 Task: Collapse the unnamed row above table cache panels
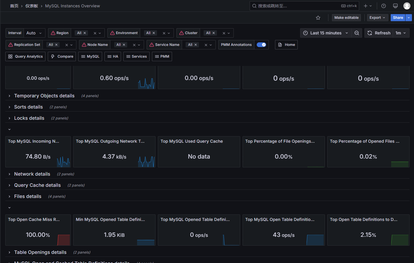9,208
